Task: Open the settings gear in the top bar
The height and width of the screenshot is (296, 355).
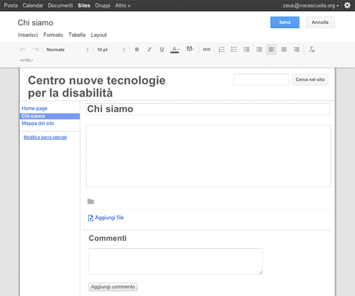Action: pos(347,6)
